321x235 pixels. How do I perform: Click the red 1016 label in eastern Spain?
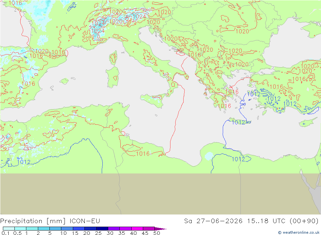[29, 84]
